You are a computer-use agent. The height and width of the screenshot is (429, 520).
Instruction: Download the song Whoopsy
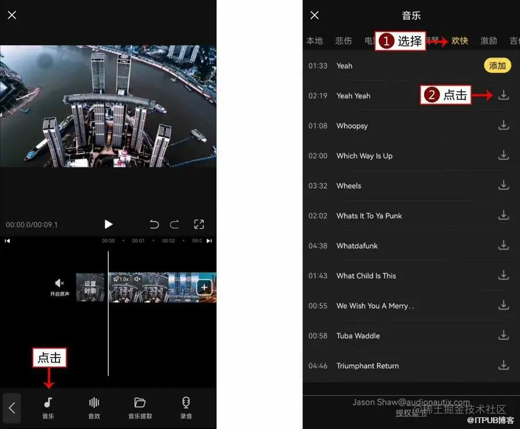tap(504, 126)
